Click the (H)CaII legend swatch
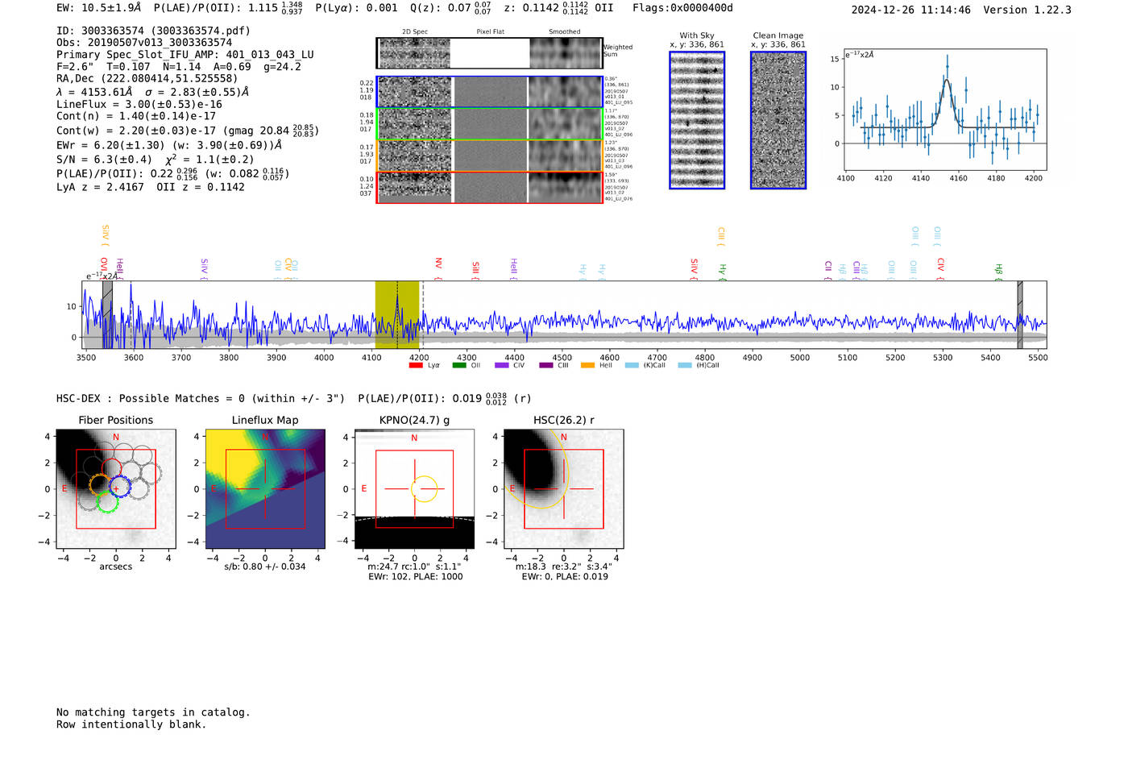This screenshot has height=768, width=1128. point(685,365)
